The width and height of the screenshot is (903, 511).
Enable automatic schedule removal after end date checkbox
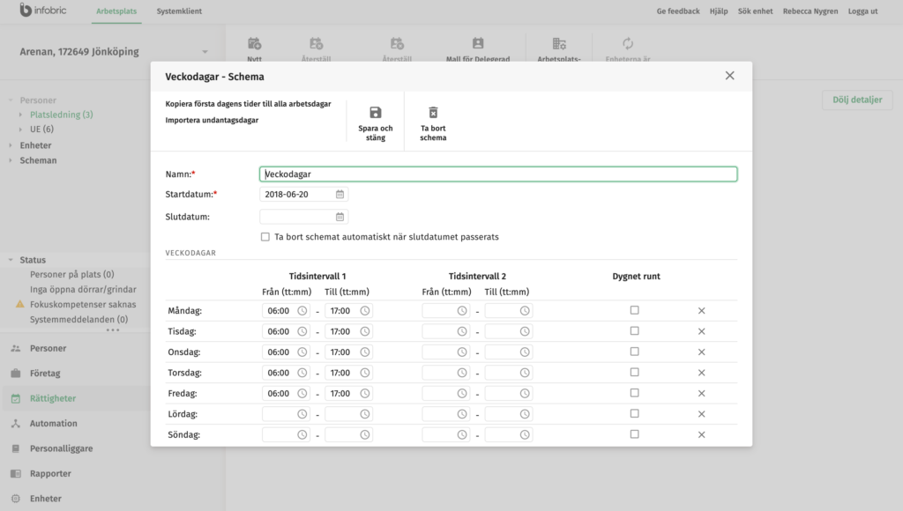coord(265,237)
